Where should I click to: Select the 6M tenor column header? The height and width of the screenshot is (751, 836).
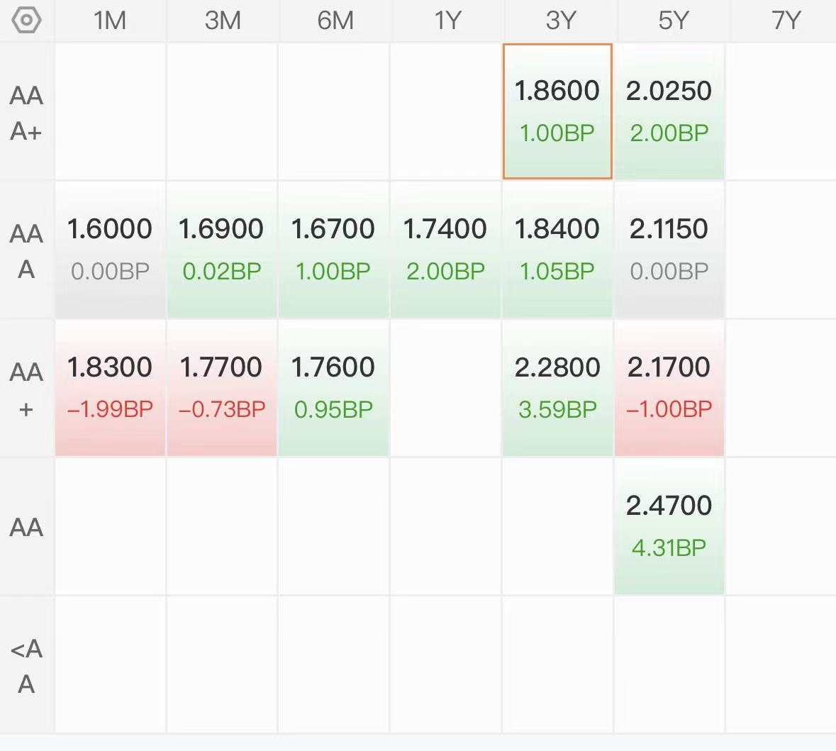[x=335, y=21]
